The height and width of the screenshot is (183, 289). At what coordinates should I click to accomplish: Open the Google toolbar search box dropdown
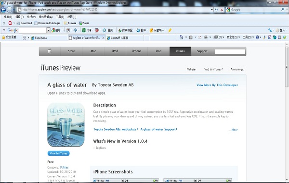(x=48, y=30)
